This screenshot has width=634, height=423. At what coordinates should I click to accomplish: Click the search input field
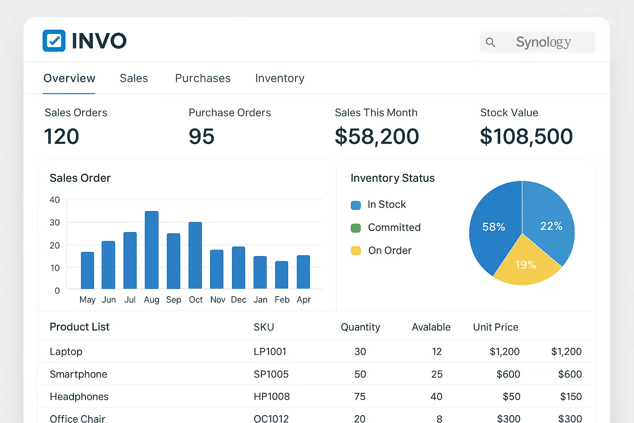[543, 42]
